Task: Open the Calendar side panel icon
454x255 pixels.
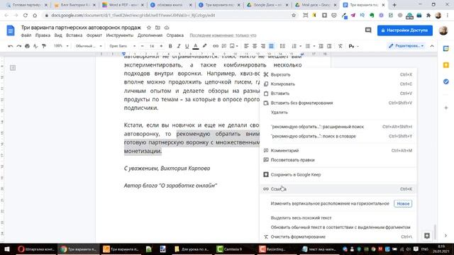Action: point(446,49)
